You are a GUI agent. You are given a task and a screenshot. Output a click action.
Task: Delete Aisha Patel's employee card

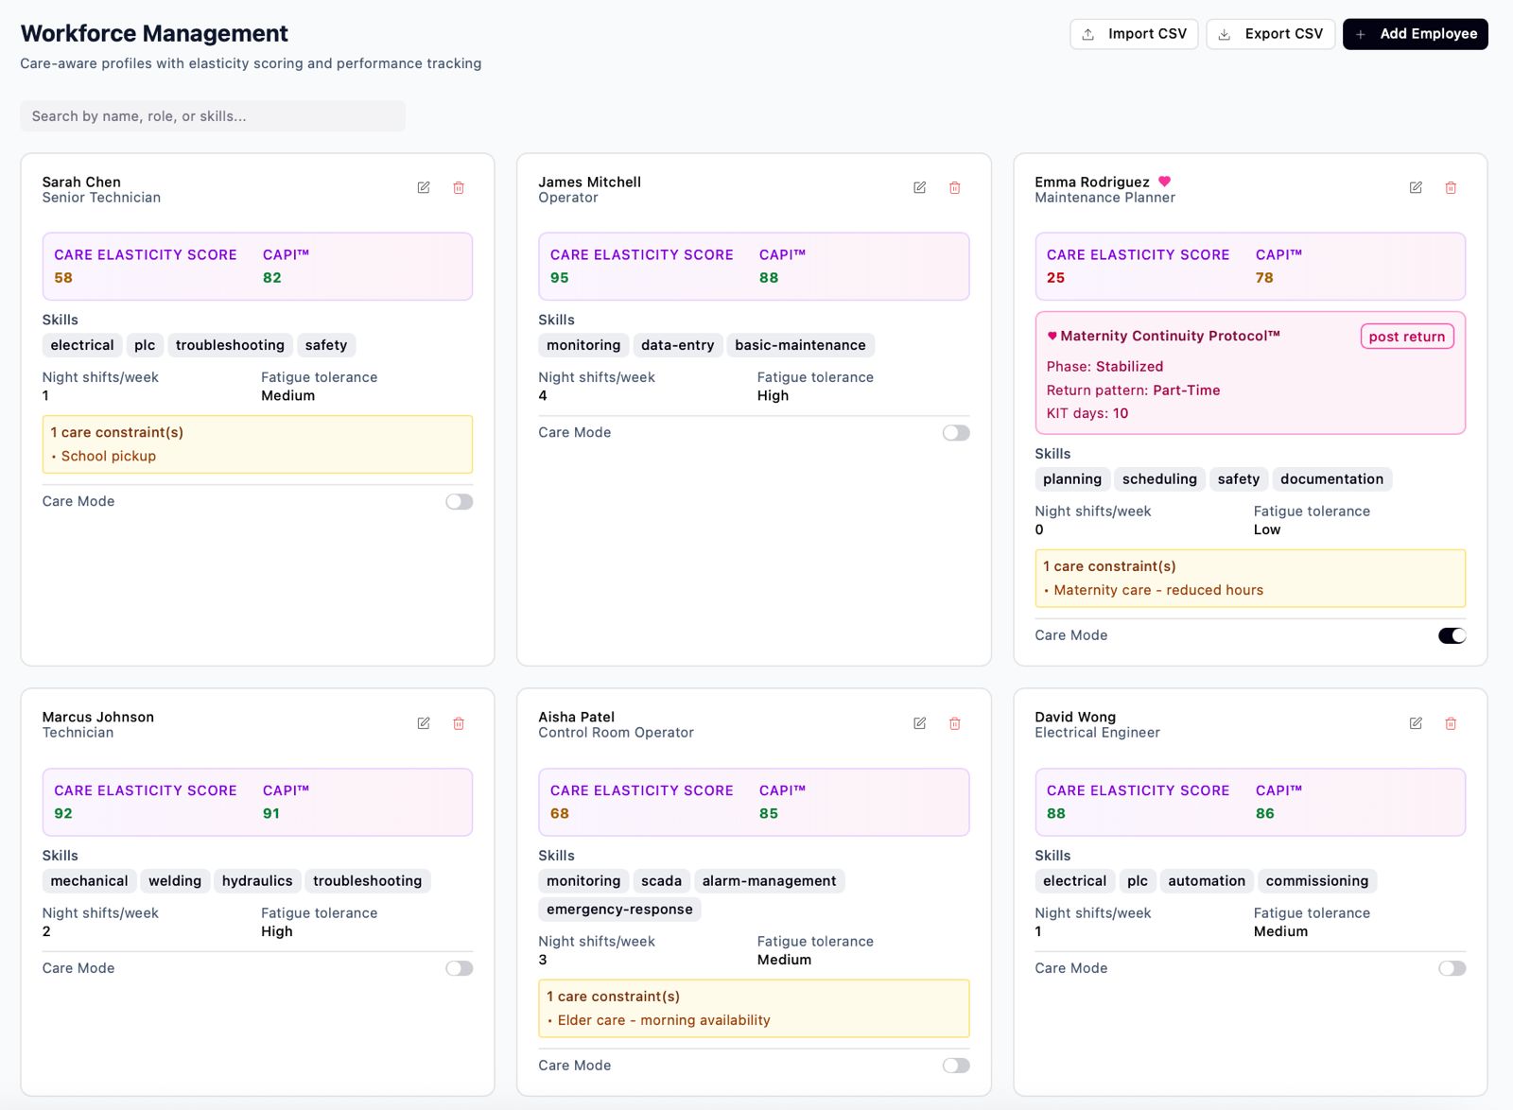(x=955, y=723)
